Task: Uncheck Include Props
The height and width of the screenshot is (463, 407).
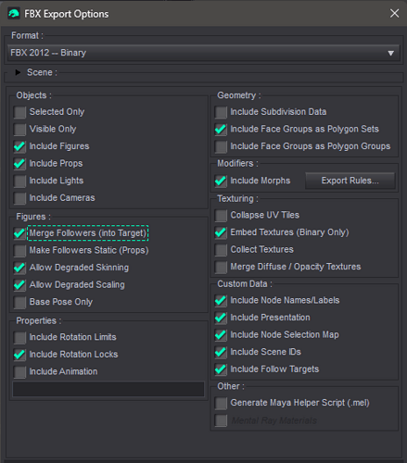Action: [x=19, y=164]
